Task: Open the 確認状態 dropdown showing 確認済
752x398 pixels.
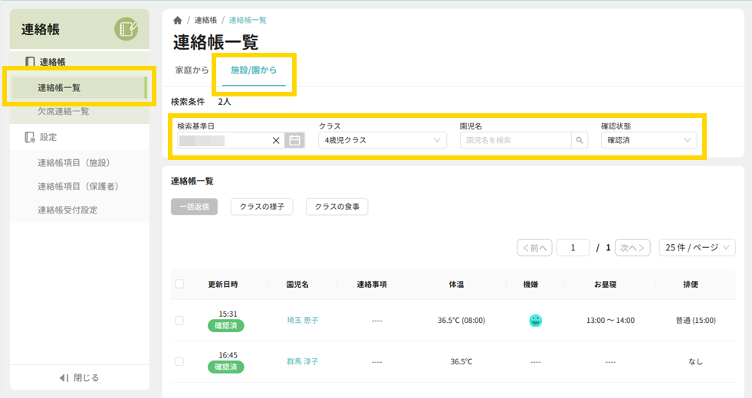Action: pos(649,140)
